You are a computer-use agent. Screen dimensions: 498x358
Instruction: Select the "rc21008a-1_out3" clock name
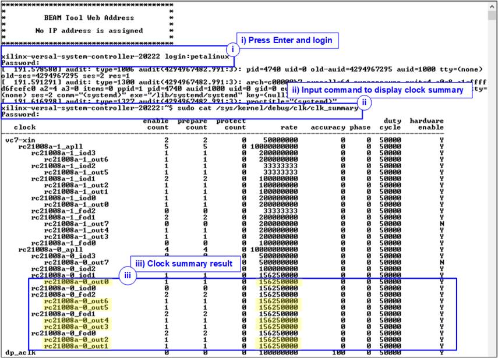(x=76, y=237)
